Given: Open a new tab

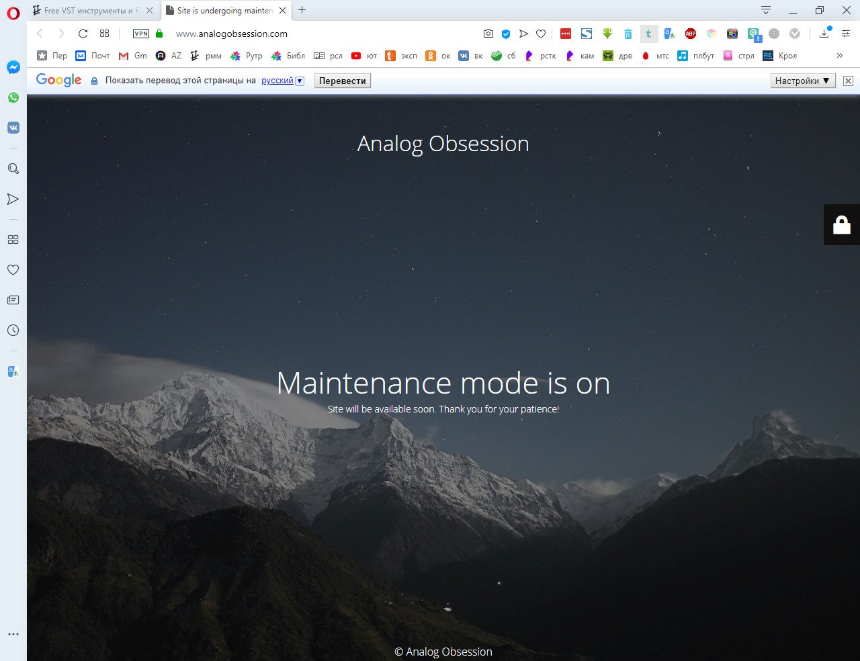Looking at the screenshot, I should click(302, 10).
